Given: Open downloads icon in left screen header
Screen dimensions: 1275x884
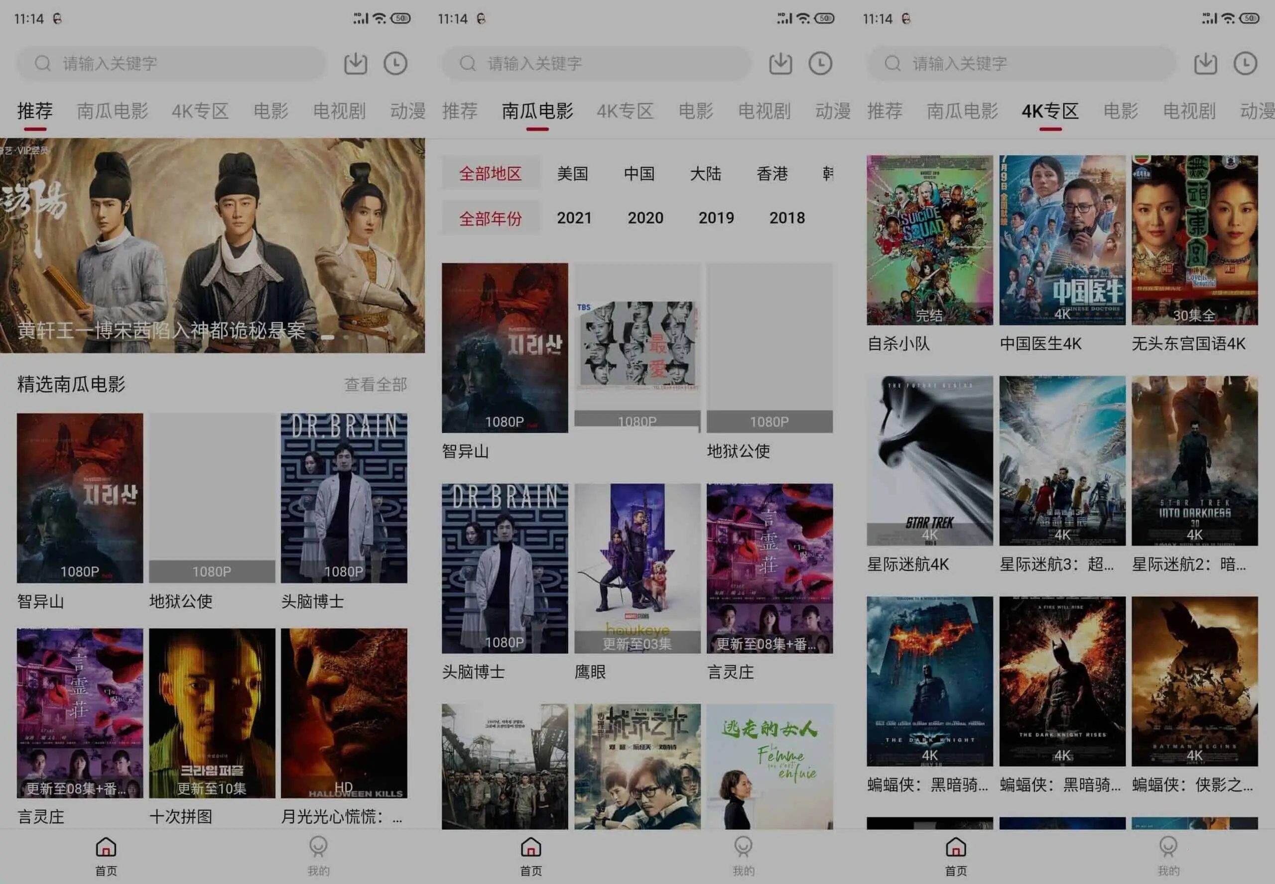Looking at the screenshot, I should coord(355,64).
